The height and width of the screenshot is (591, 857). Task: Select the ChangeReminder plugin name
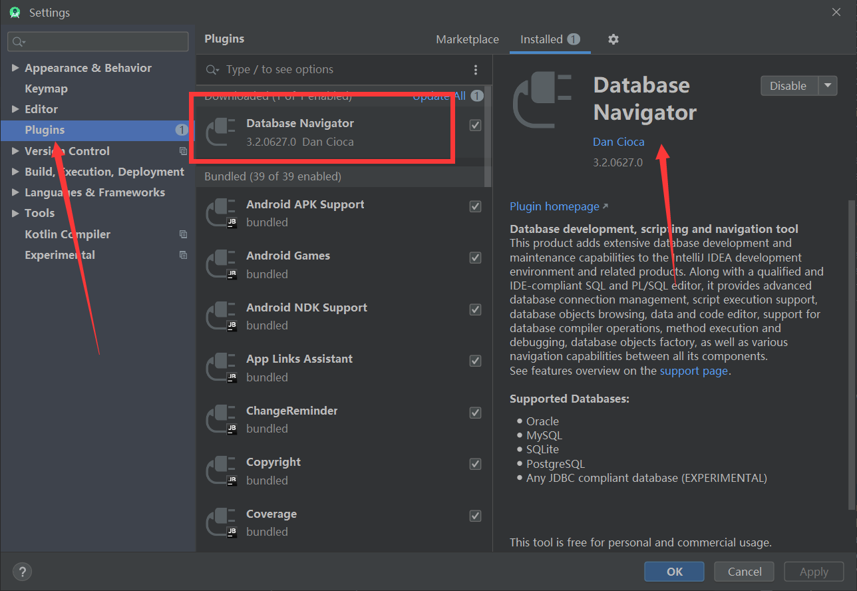292,411
